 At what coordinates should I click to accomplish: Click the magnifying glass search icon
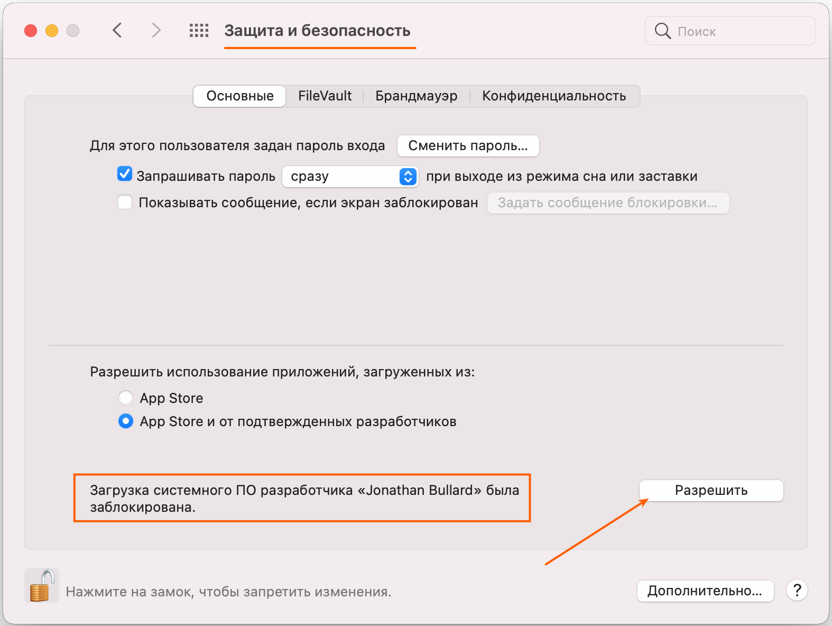[662, 31]
